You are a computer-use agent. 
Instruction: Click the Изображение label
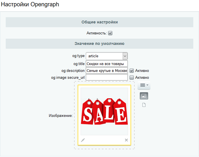click(x=61, y=116)
